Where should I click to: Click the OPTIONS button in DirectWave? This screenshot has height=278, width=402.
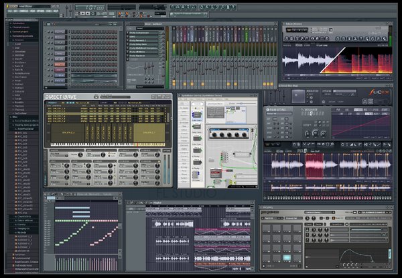[167, 150]
